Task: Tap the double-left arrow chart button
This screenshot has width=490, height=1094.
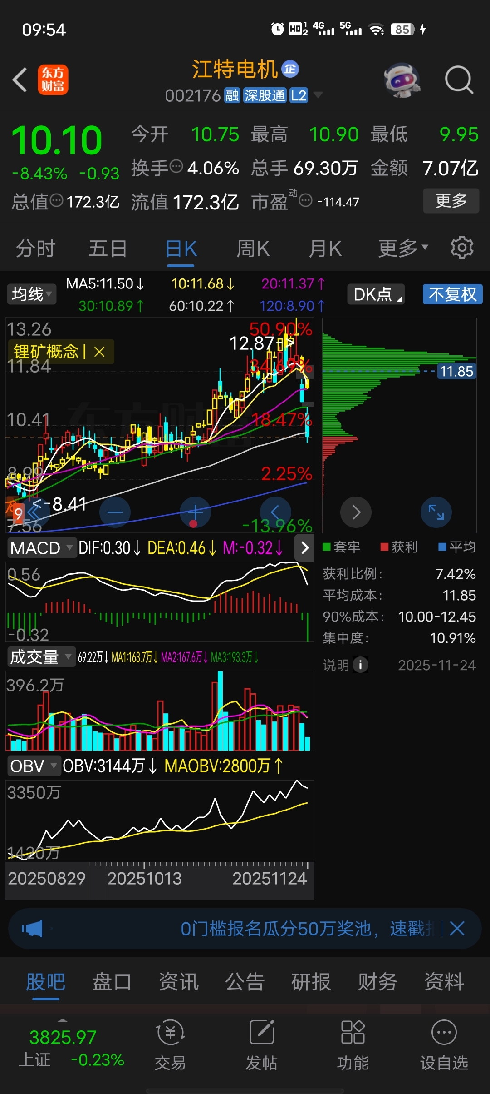Action: click(34, 512)
